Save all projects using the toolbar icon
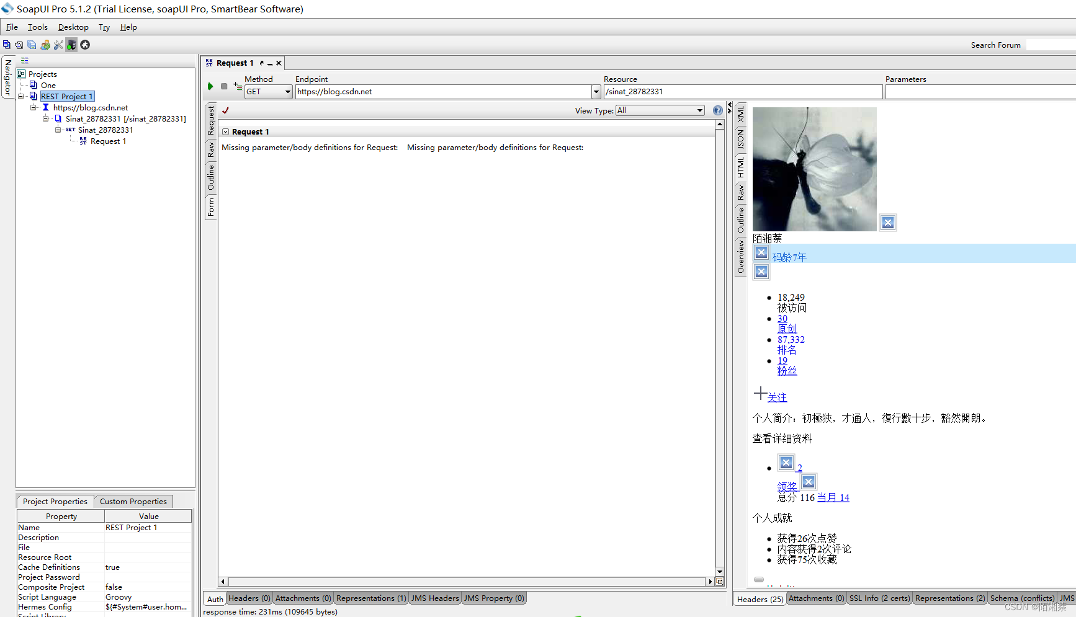The image size is (1076, 617). click(32, 45)
